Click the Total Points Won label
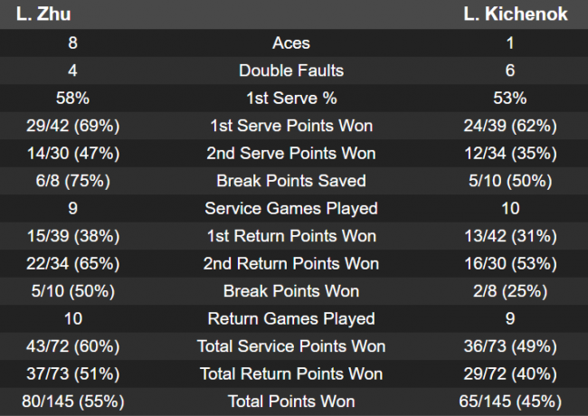 (291, 402)
